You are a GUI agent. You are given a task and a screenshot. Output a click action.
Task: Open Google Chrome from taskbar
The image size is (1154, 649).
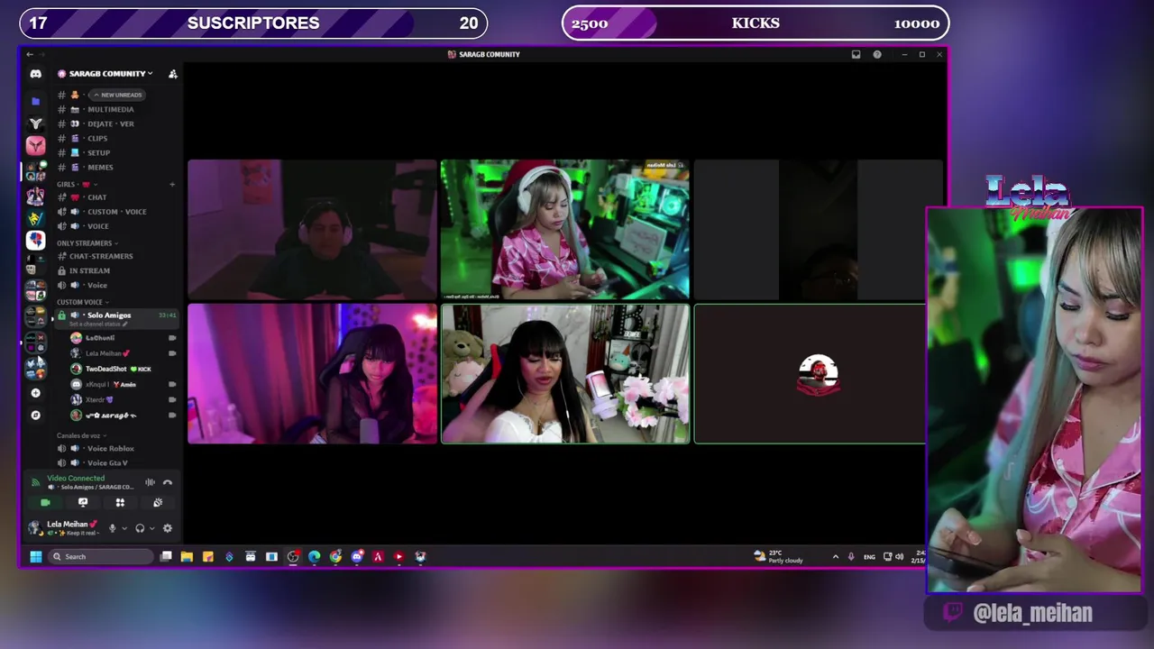[x=335, y=556]
